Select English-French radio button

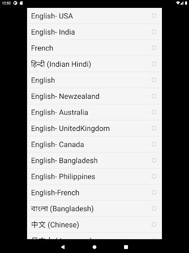[x=154, y=192]
